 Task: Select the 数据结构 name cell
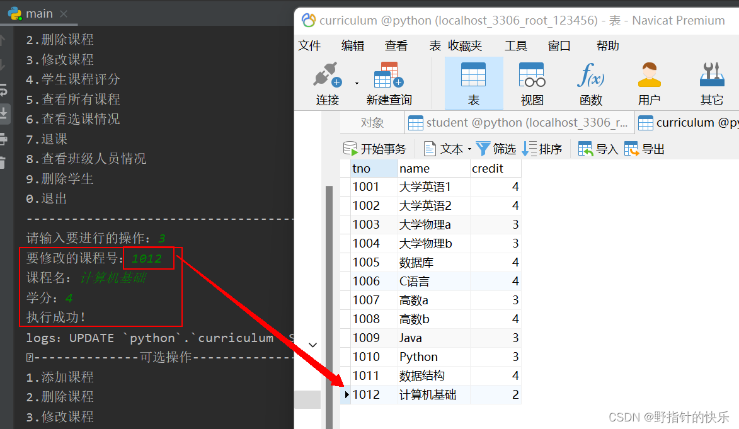point(434,375)
